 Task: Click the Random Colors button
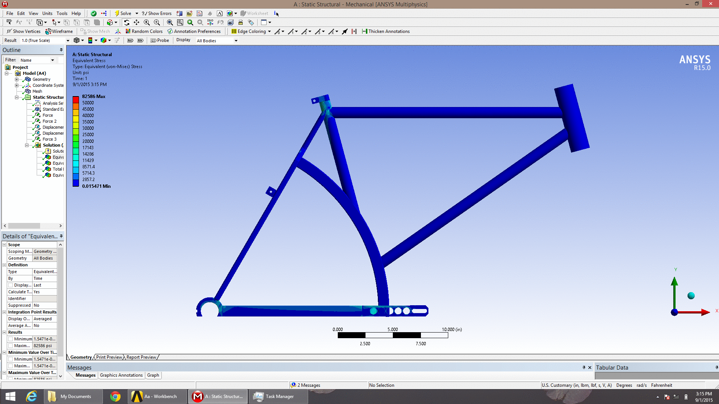point(144,31)
